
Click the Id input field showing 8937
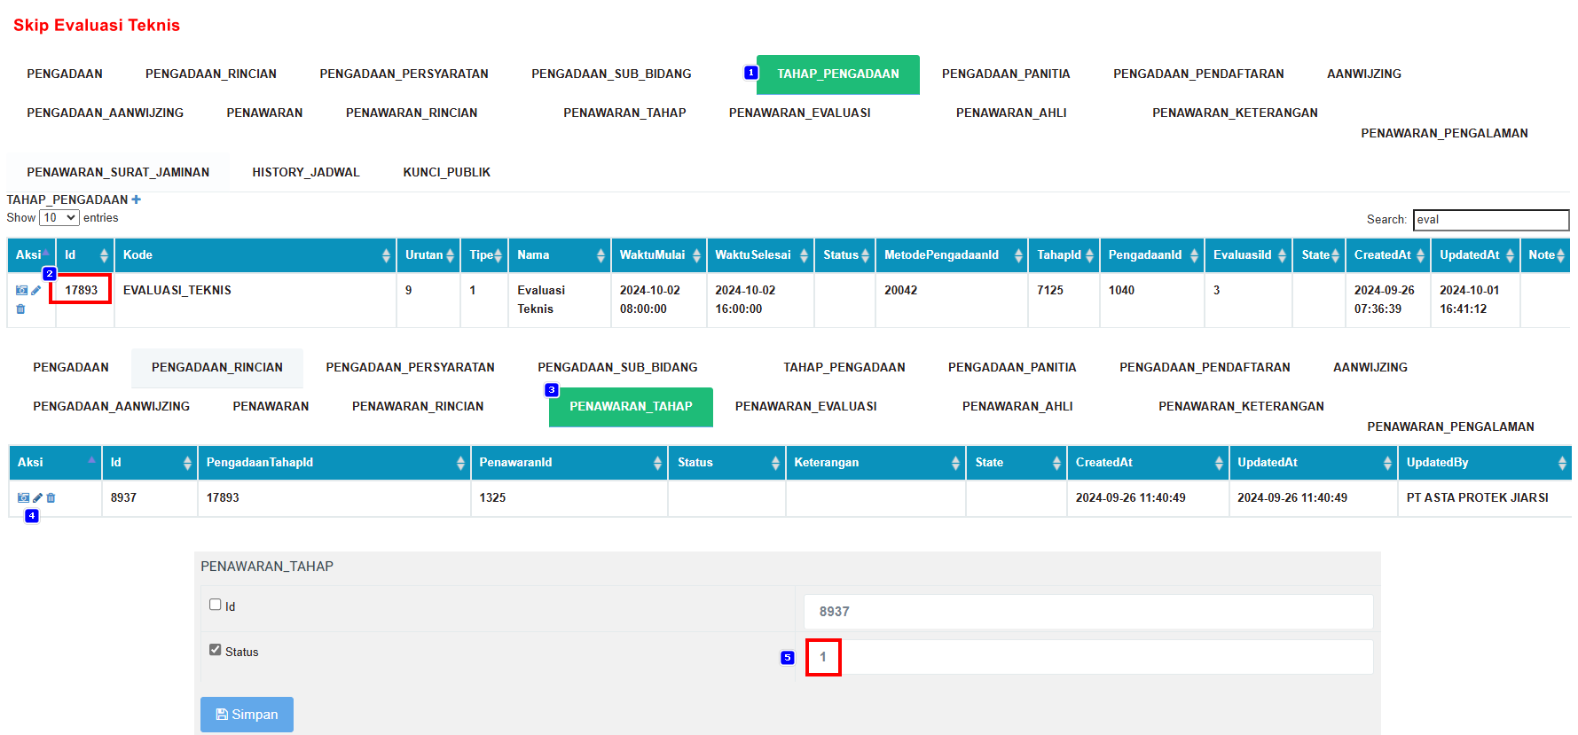(x=1088, y=612)
